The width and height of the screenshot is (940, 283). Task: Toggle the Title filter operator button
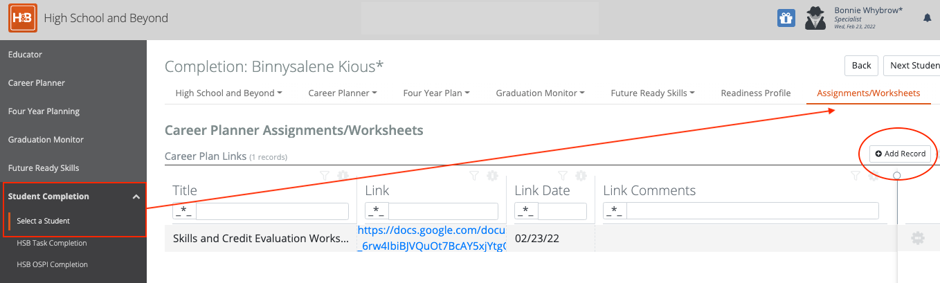click(x=184, y=211)
